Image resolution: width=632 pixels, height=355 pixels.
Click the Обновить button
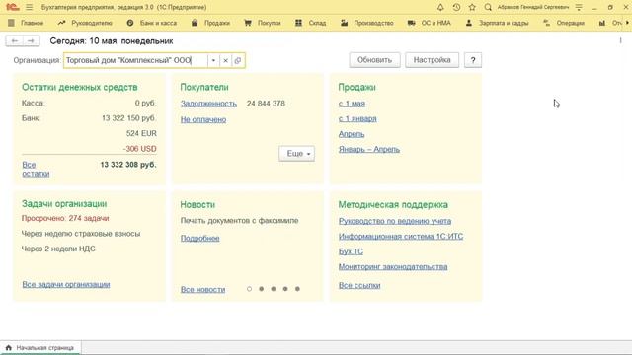(375, 60)
